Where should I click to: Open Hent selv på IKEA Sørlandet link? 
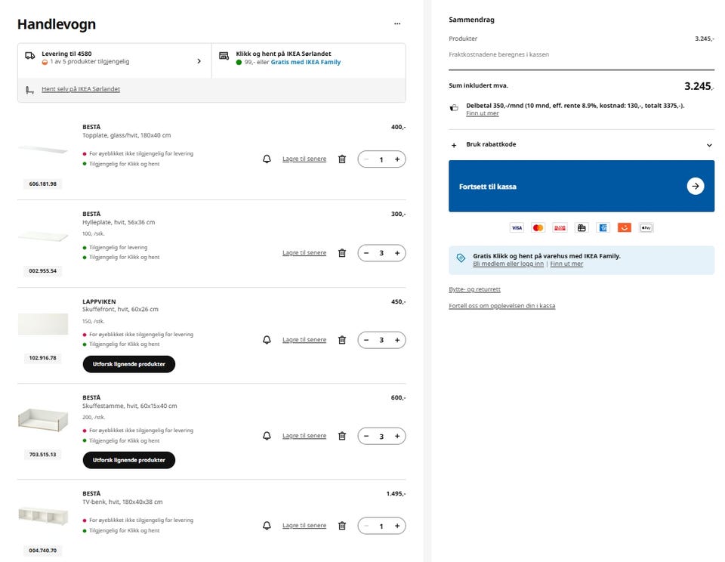click(81, 89)
